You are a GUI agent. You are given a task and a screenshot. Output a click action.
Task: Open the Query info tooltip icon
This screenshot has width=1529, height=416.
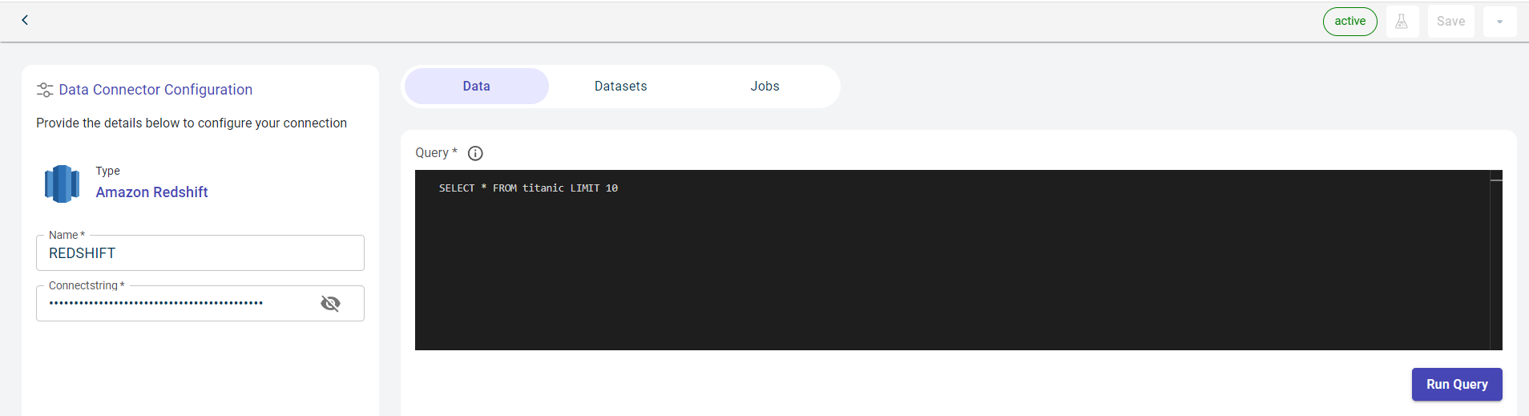[475, 153]
